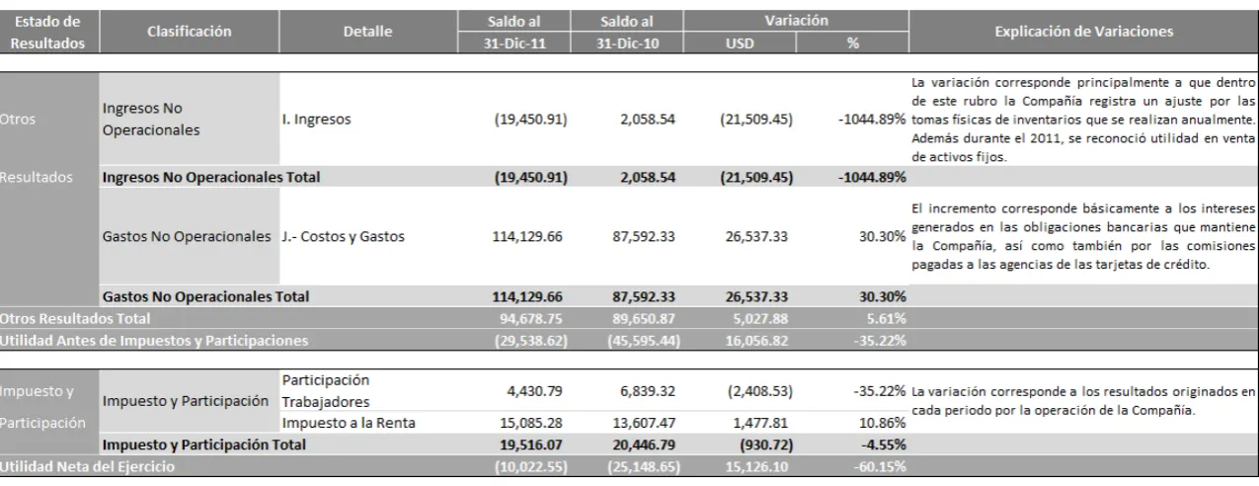Select the 'Otros Resultados Total' row
Viewport: 1259px width, 486px height.
tap(629, 319)
